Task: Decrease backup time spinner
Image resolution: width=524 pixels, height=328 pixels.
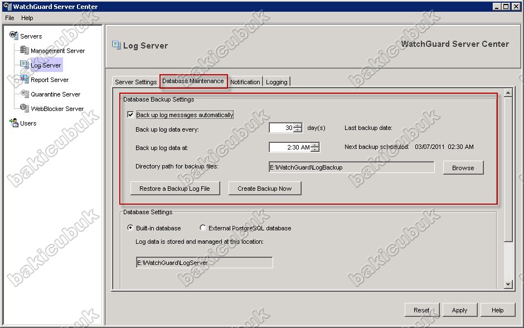Action: [x=314, y=149]
